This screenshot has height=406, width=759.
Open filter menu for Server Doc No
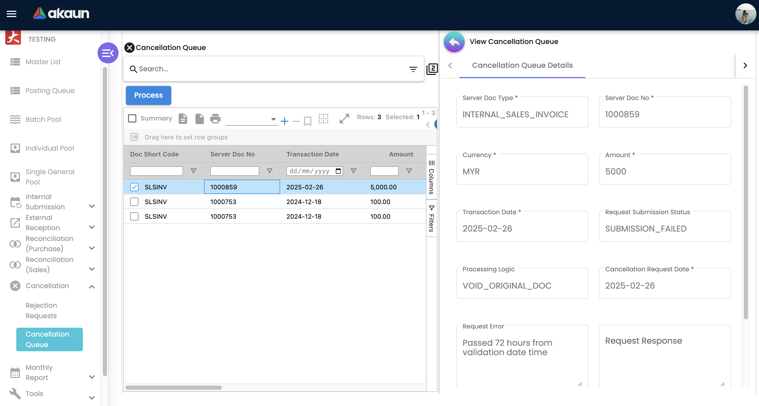click(269, 171)
